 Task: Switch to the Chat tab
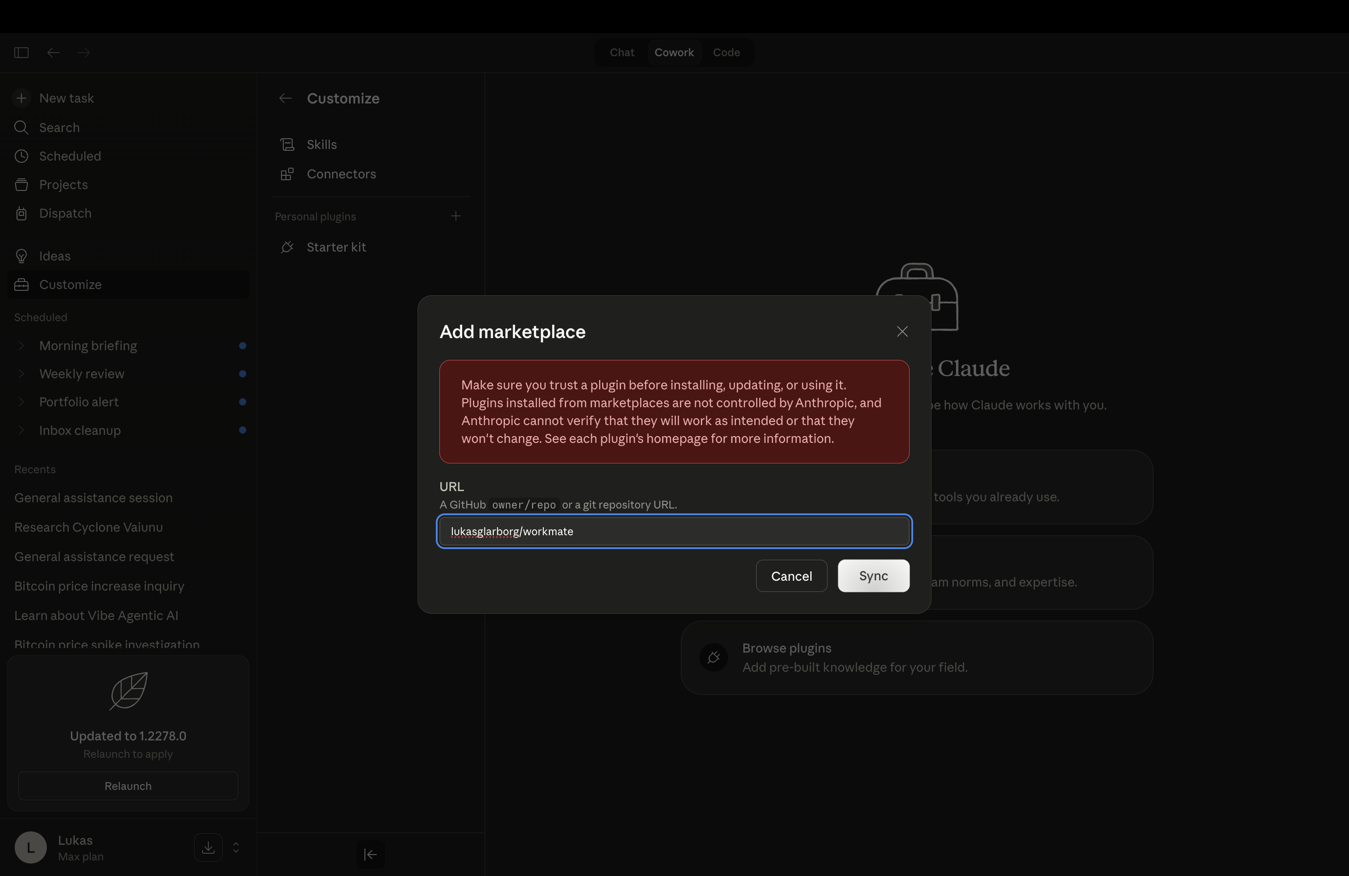coord(621,52)
